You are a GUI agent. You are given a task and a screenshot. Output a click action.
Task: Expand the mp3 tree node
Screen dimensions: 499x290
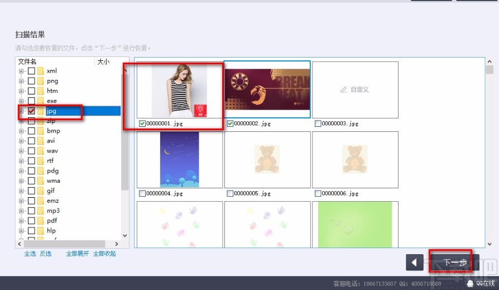pos(21,211)
